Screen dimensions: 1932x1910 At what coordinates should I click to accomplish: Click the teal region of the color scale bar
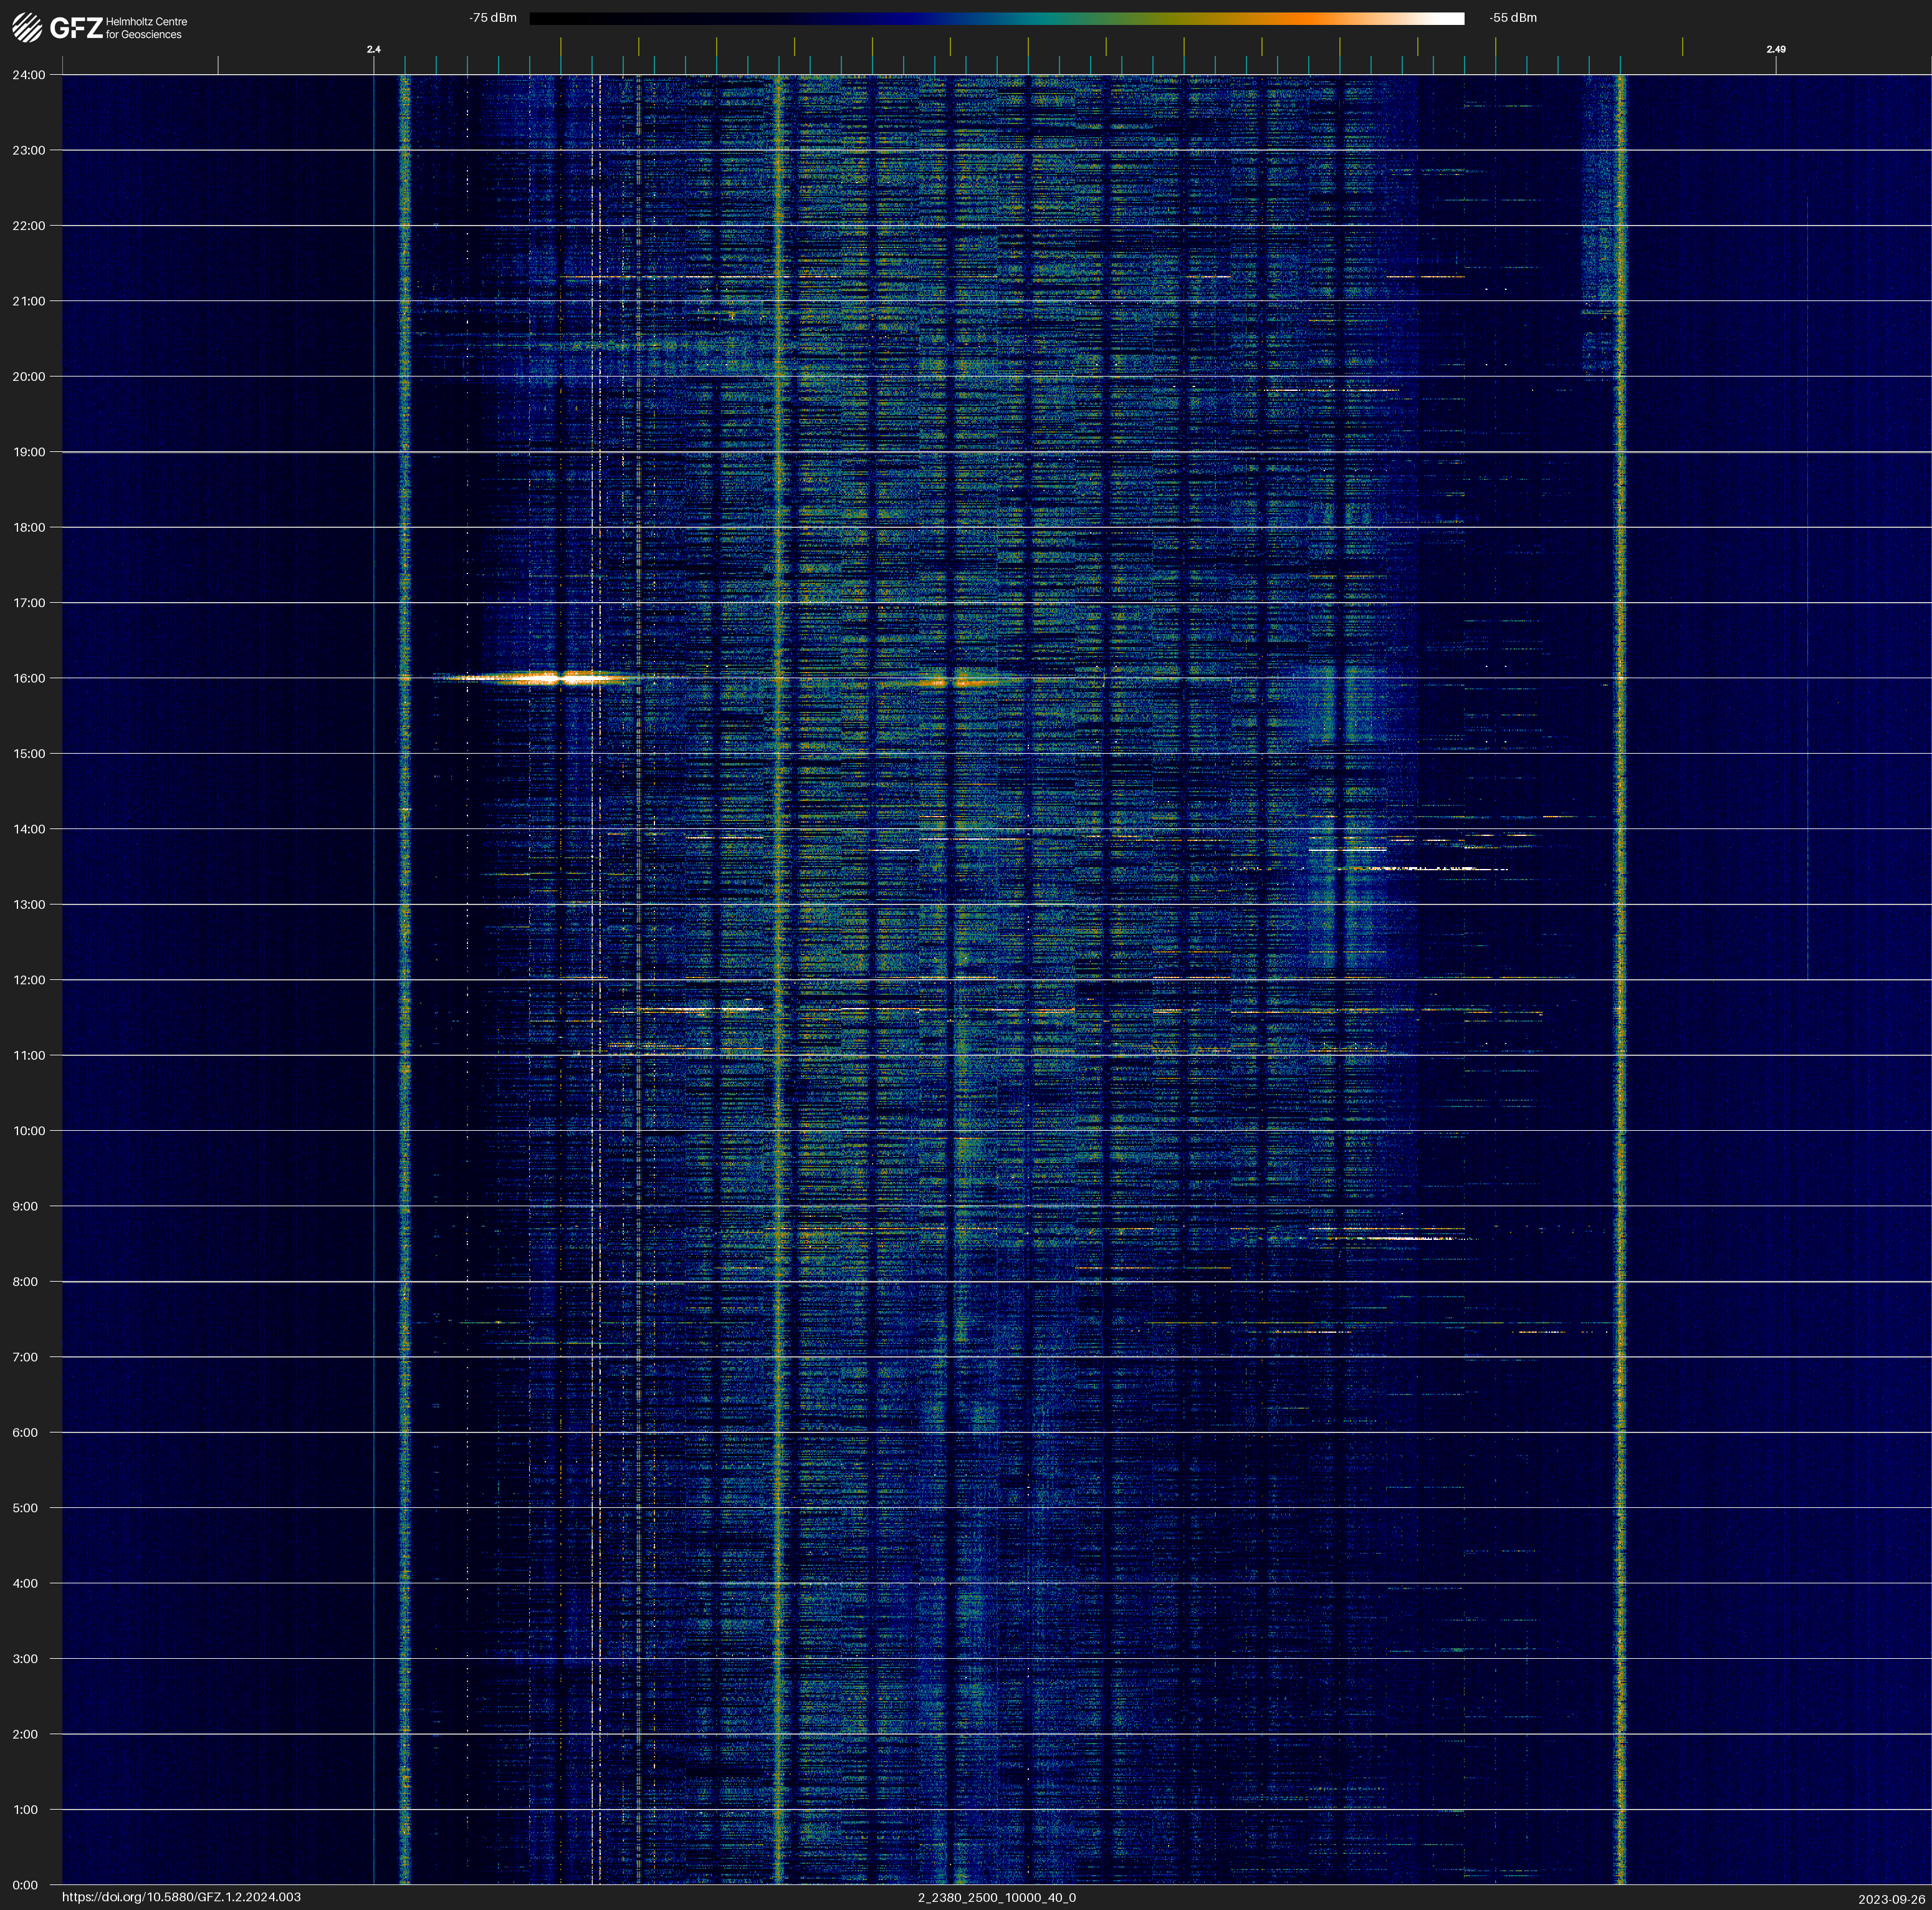click(1040, 18)
